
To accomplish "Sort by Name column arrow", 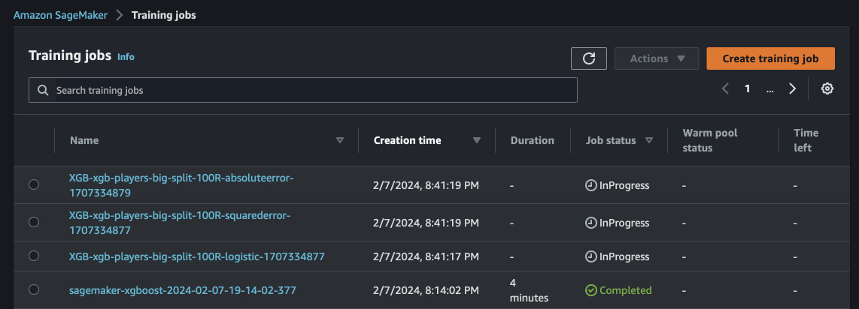I will (340, 140).
